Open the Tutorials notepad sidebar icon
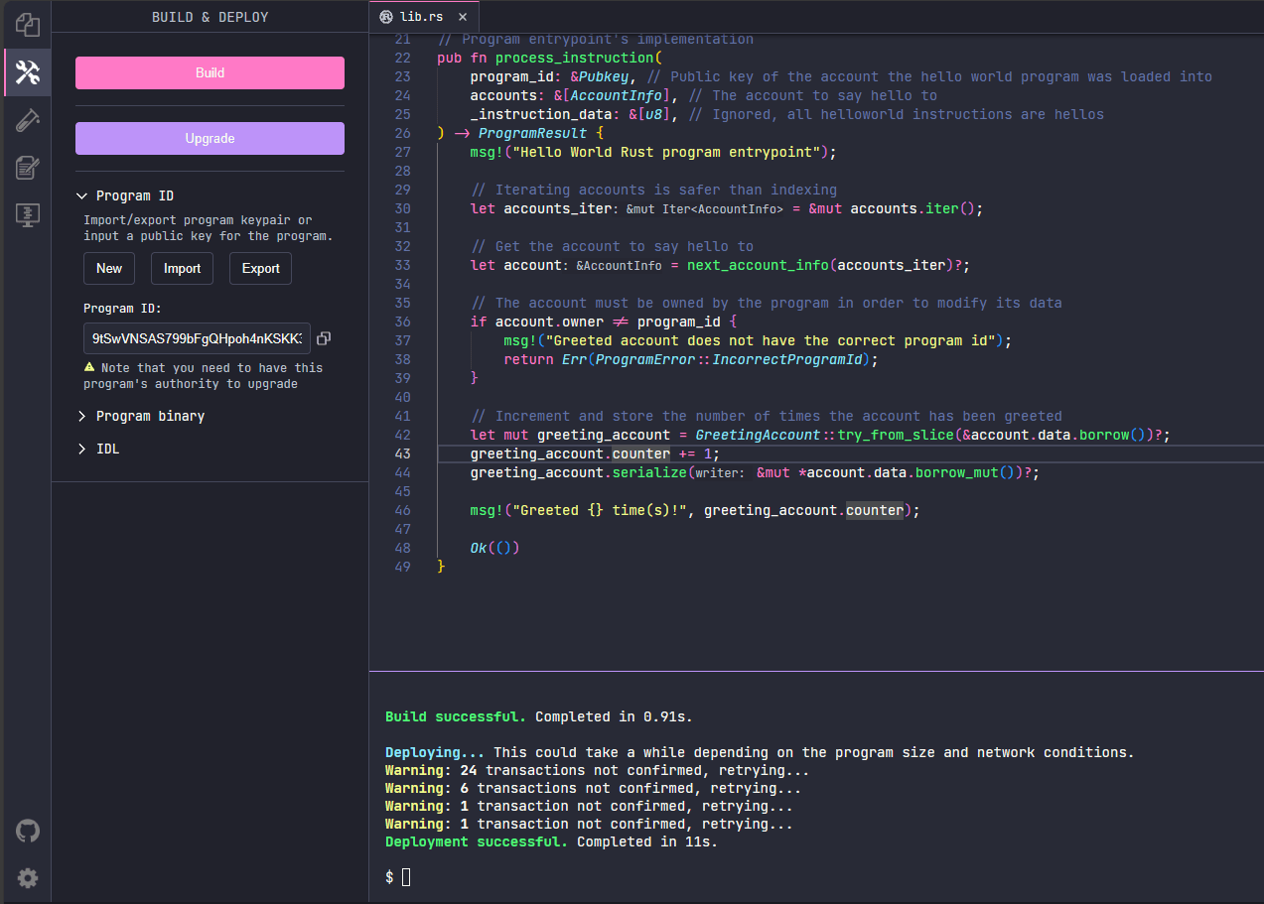 click(x=27, y=168)
